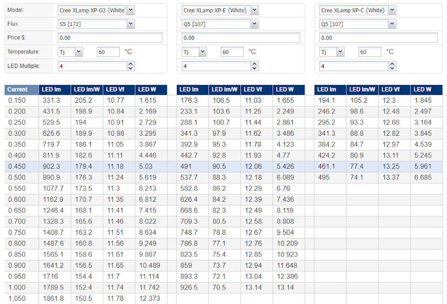Click XP-E lumen value 926.5
Screen dimensions: 447x304
tap(189, 287)
